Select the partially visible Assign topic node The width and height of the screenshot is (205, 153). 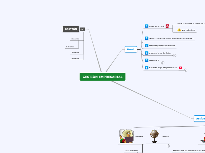(x=199, y=119)
